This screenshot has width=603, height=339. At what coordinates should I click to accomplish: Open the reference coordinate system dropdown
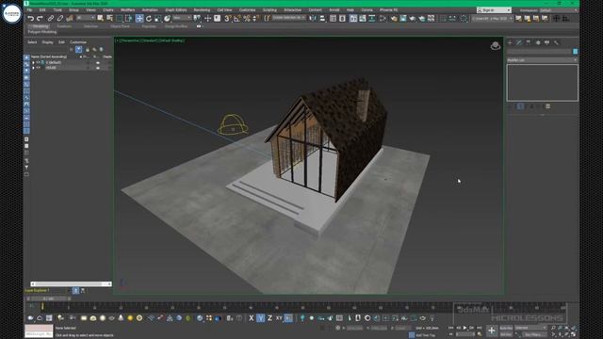[x=182, y=18]
